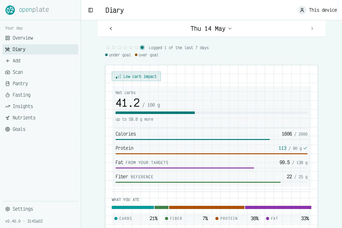The height and width of the screenshot is (228, 342).
Task: Open Overview in the sidebar
Action: coord(40,38)
